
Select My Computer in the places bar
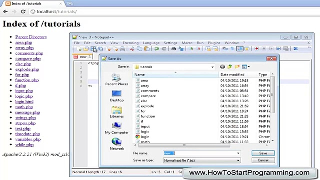tap(117, 128)
